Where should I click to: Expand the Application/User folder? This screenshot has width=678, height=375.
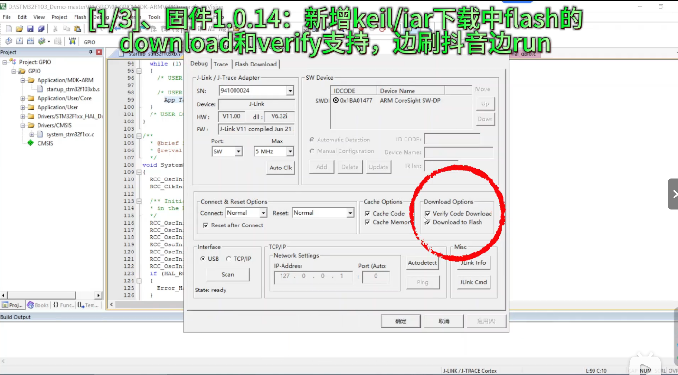pos(23,107)
